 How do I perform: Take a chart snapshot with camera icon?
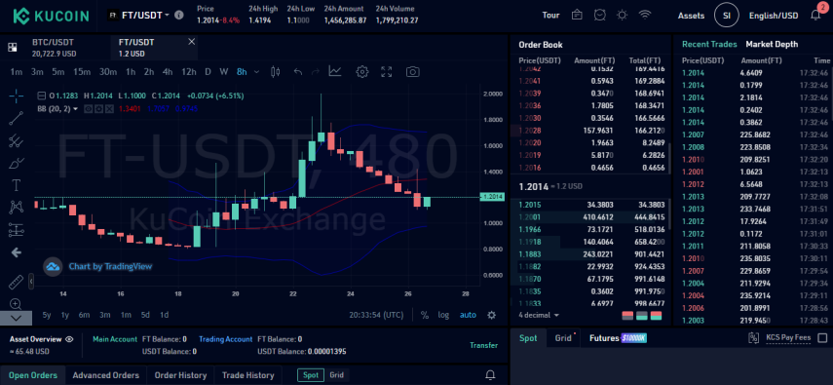point(412,72)
